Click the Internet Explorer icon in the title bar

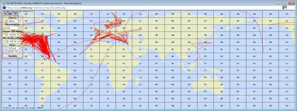pyautogui.click(x=3, y=3)
